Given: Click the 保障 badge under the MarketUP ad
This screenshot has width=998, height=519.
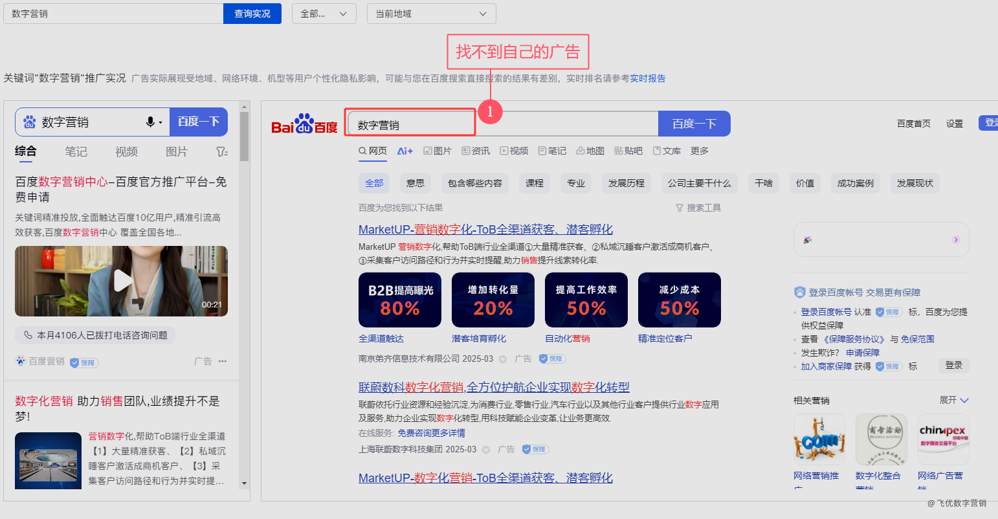Looking at the screenshot, I should coord(552,359).
